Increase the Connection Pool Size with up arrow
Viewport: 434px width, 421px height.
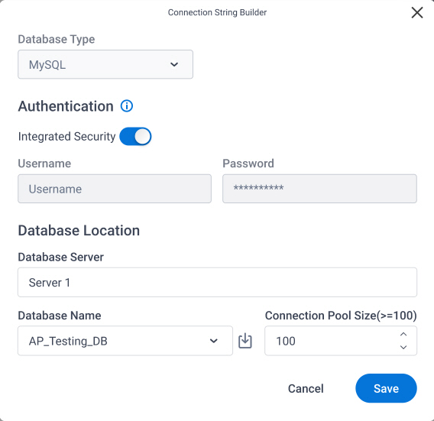pos(403,335)
